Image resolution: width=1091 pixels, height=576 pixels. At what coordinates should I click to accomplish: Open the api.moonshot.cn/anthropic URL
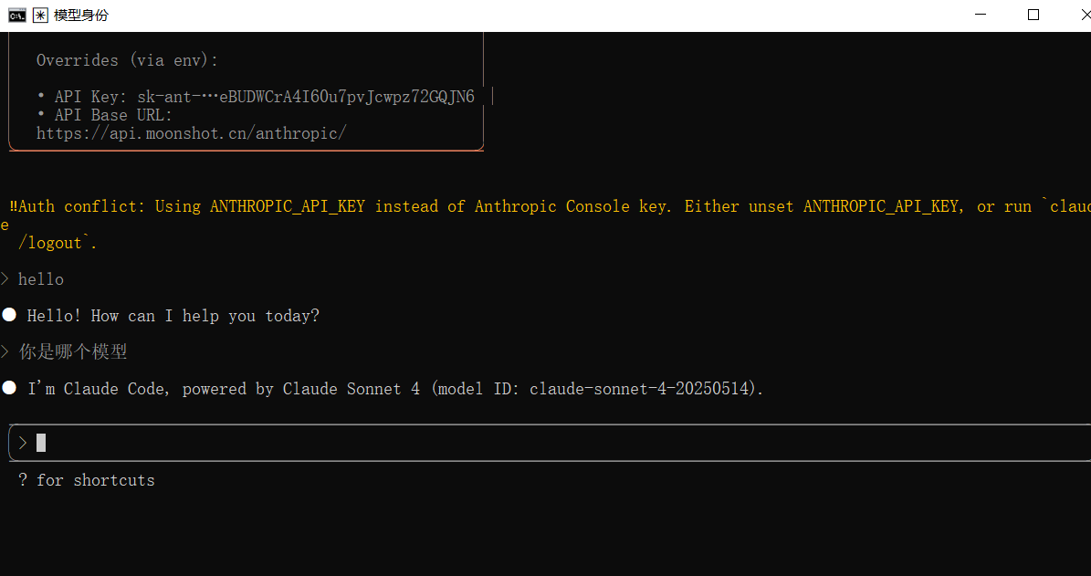point(192,133)
